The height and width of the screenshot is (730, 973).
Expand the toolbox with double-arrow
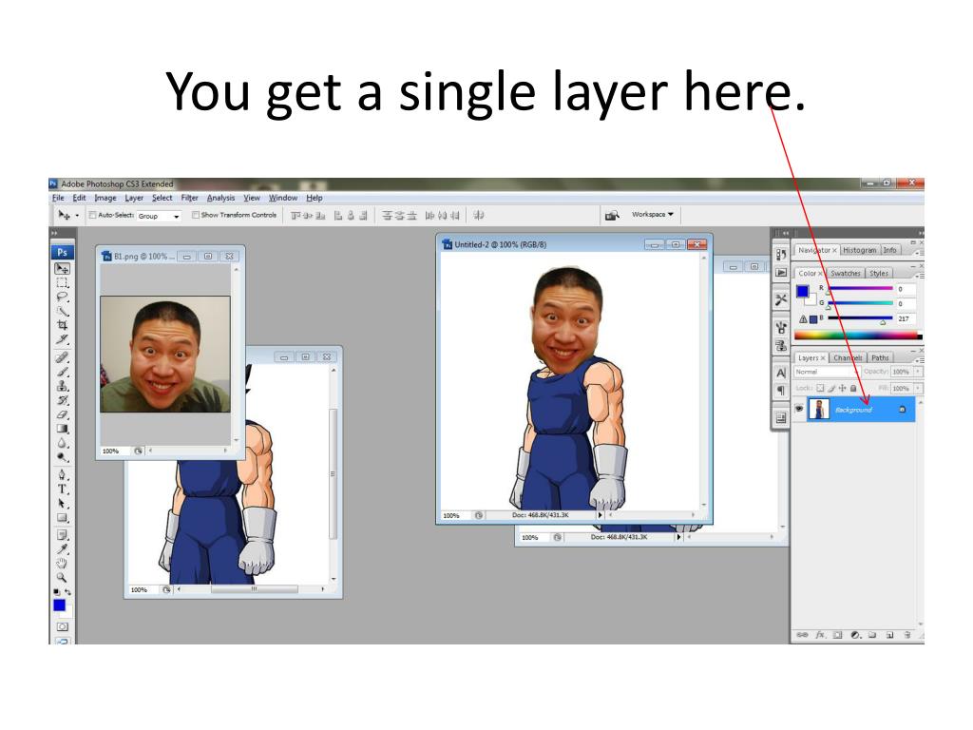pos(54,234)
